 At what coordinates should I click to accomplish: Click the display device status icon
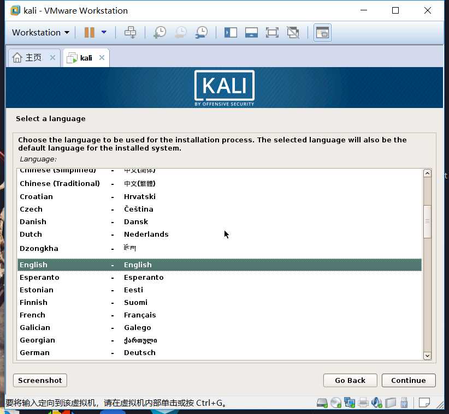[391, 403]
